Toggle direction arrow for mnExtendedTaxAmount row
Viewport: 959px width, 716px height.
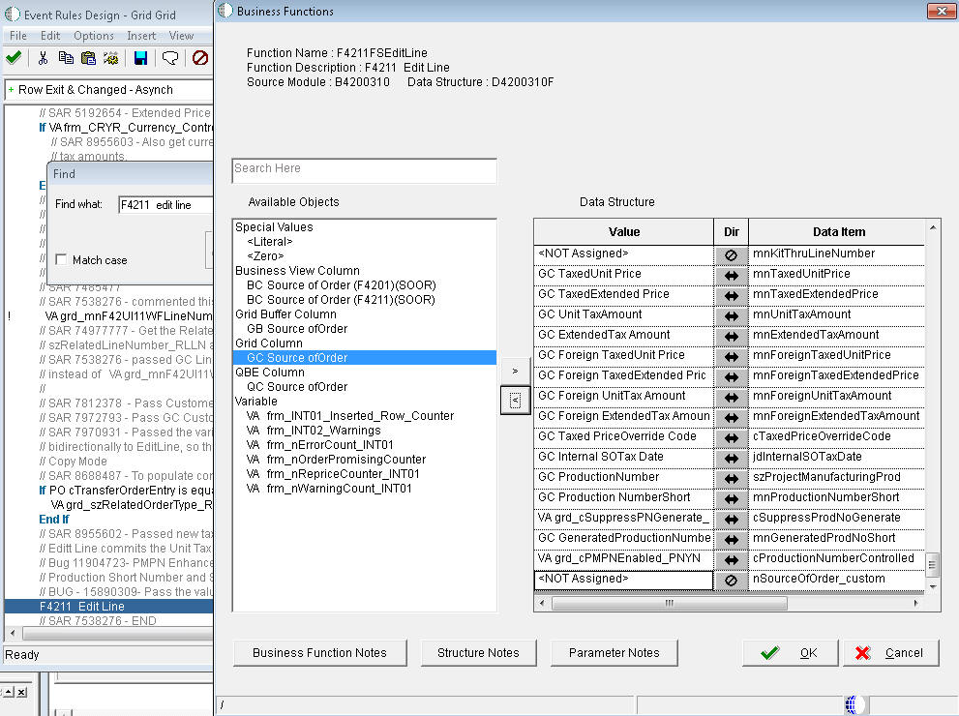[x=731, y=337]
